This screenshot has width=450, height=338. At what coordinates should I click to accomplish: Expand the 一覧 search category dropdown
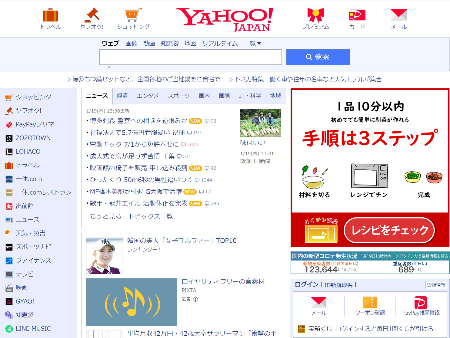252,43
